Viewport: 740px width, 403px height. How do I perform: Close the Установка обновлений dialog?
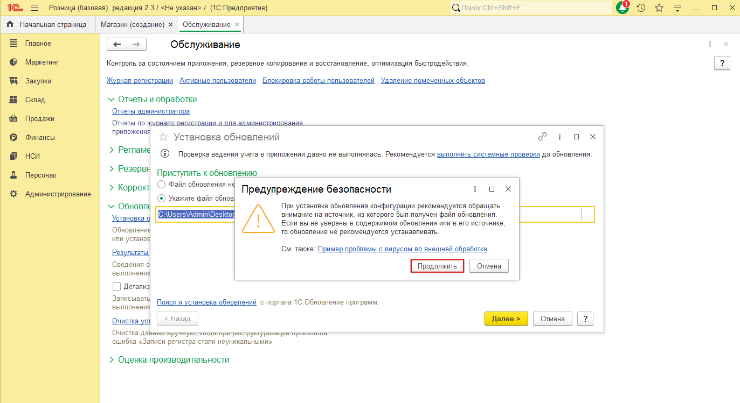tap(593, 137)
